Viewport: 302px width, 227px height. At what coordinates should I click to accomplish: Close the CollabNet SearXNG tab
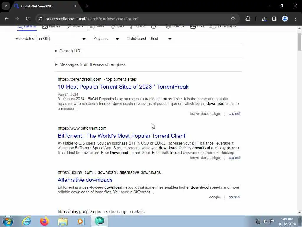[x=75, y=6]
